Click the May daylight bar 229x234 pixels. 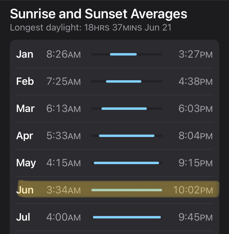[x=126, y=163]
